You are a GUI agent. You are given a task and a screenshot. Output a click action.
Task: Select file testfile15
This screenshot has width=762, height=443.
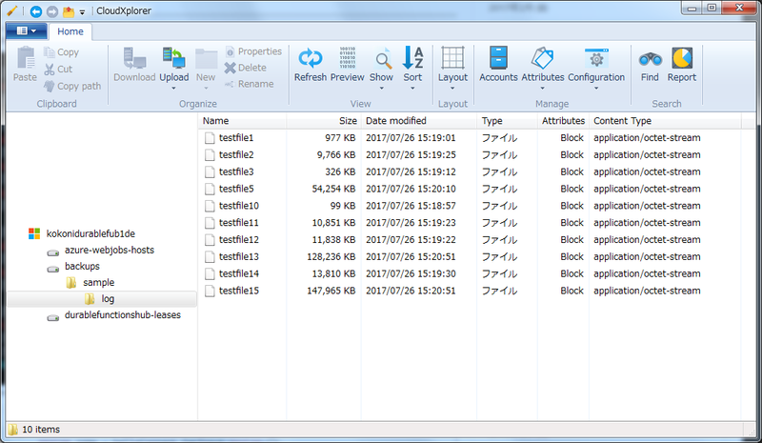(x=239, y=292)
